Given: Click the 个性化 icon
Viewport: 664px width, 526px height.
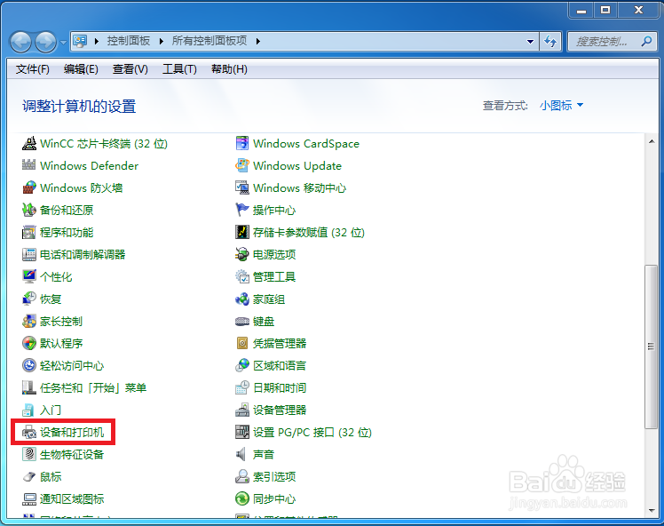Looking at the screenshot, I should (x=28, y=277).
